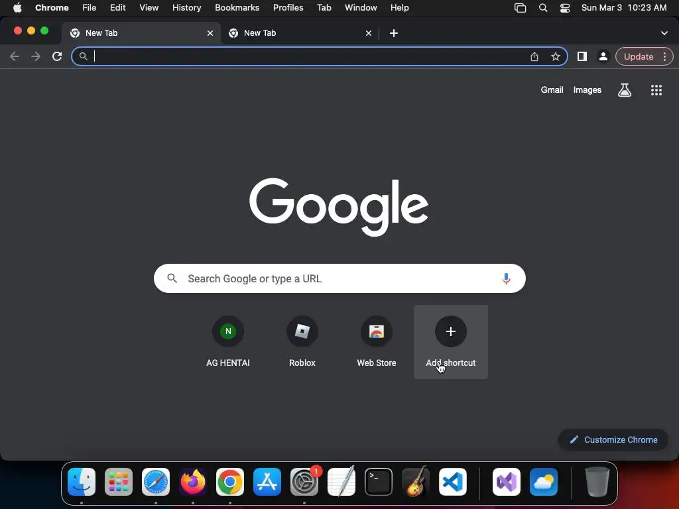This screenshot has height=509, width=679.
Task: Open System Settings from the Dock
Action: coord(304,482)
